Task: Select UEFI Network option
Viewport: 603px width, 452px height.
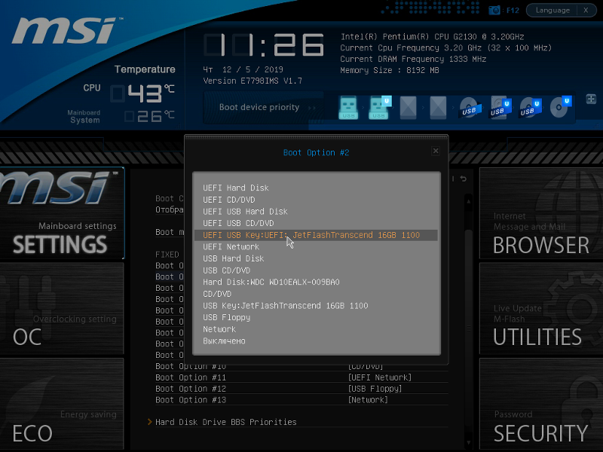Action: (316, 247)
